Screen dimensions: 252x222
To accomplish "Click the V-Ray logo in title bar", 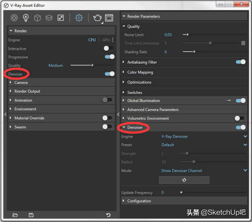I will (x=6, y=6).
